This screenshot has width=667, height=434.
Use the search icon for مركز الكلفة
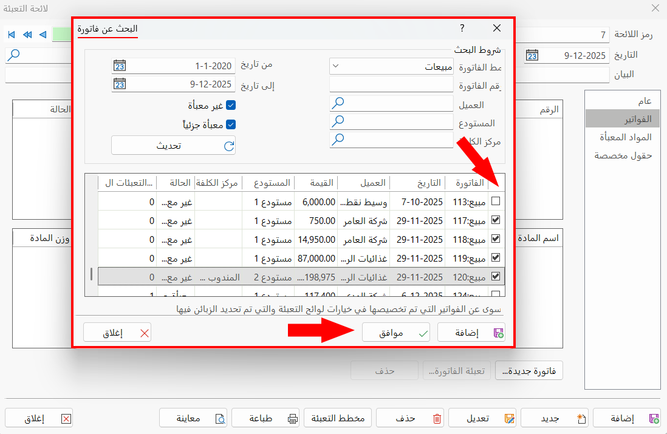[337, 140]
